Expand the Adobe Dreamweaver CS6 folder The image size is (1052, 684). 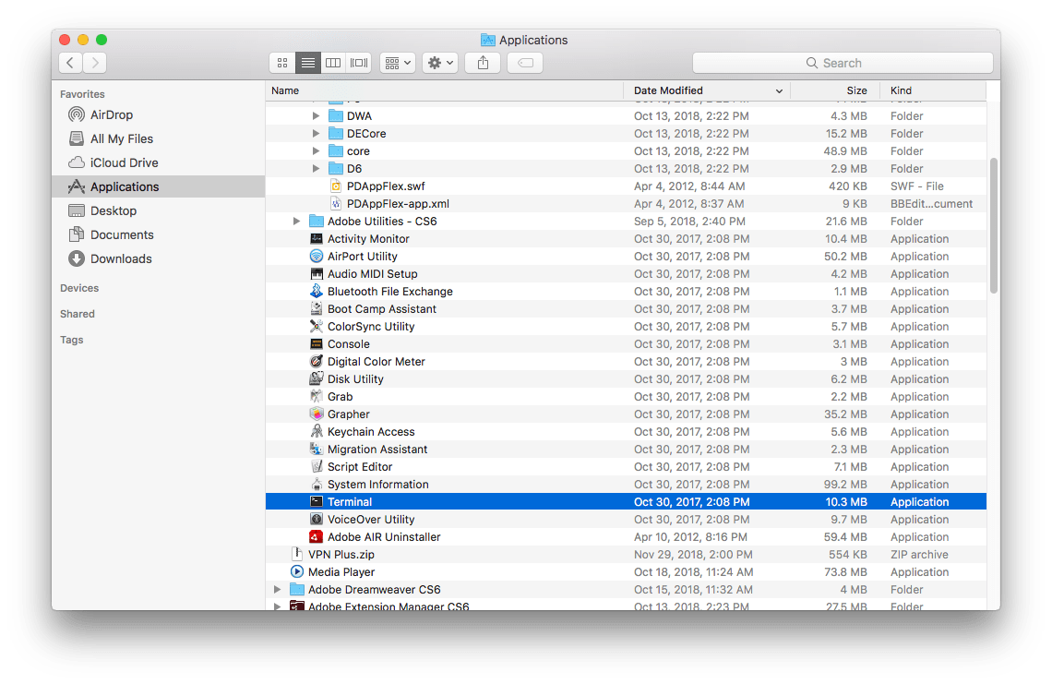tap(278, 589)
